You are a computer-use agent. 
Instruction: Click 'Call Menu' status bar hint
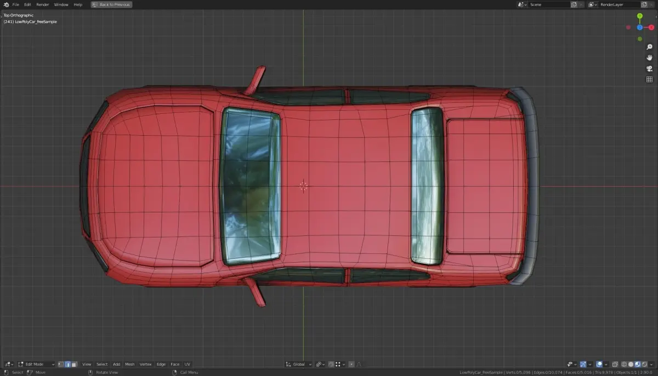coord(189,372)
